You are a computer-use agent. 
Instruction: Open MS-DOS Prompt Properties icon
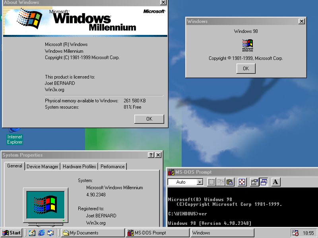pyautogui.click(x=254, y=182)
